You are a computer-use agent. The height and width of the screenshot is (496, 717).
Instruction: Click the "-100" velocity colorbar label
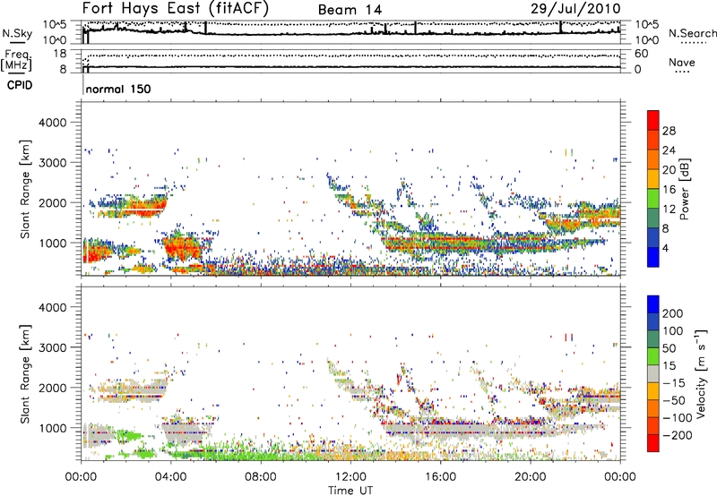(678, 418)
